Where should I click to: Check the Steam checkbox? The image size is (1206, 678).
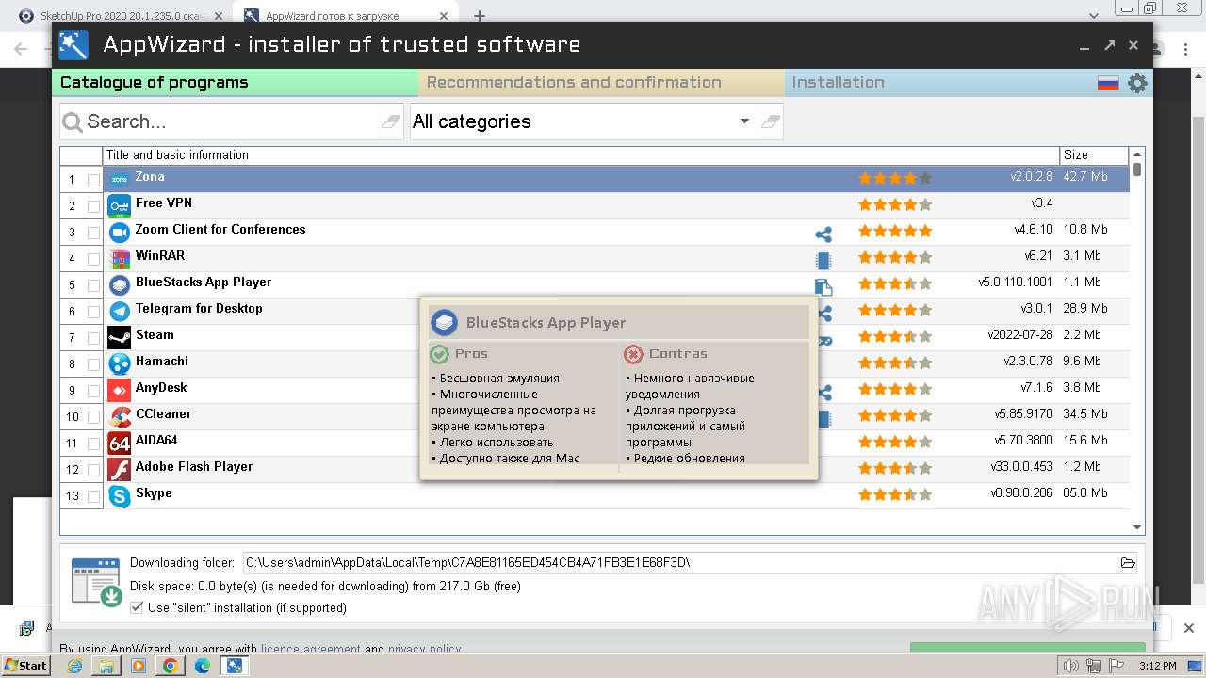point(93,338)
